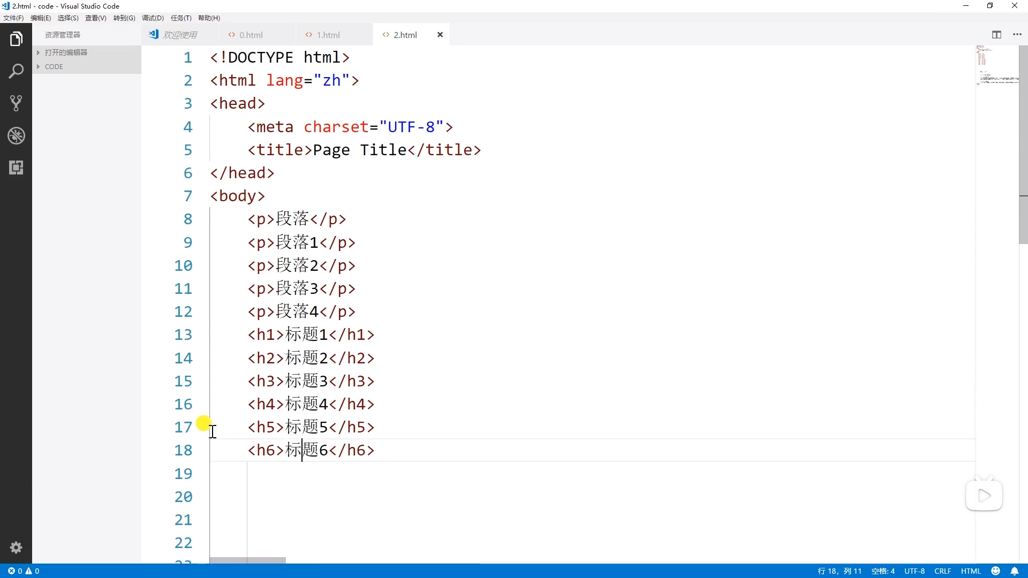Open the Source Control view
Image resolution: width=1028 pixels, height=578 pixels.
click(16, 103)
